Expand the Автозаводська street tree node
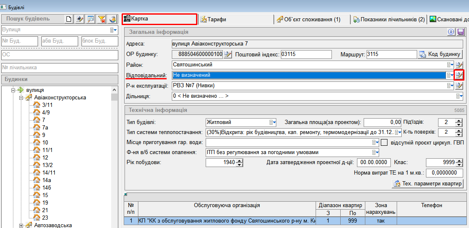This screenshot has height=228, width=469. pos(21,225)
